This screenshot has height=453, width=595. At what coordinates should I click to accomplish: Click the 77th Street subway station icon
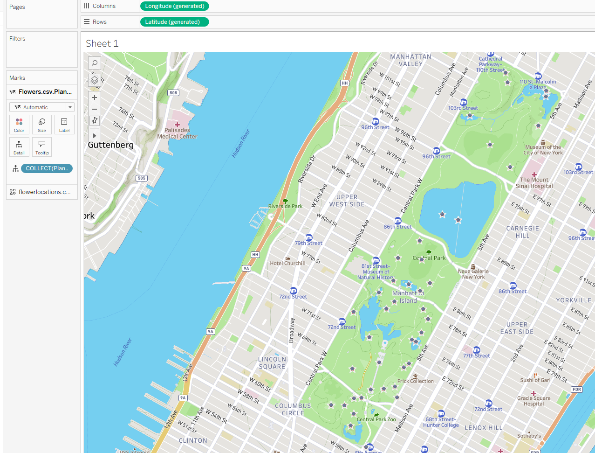(476, 350)
